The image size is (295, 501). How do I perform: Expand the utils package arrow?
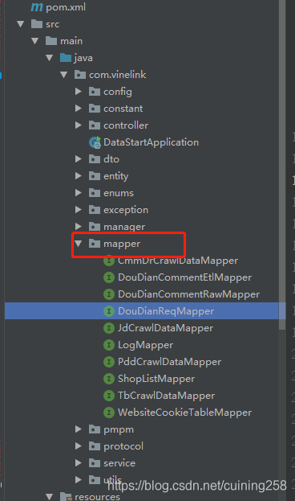[79, 480]
